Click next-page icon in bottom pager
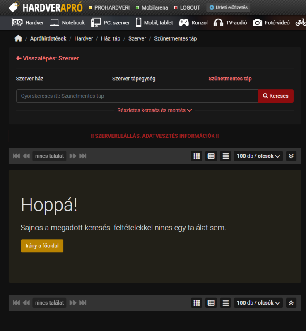Screen dimensions: 306x331 [x=73, y=303]
